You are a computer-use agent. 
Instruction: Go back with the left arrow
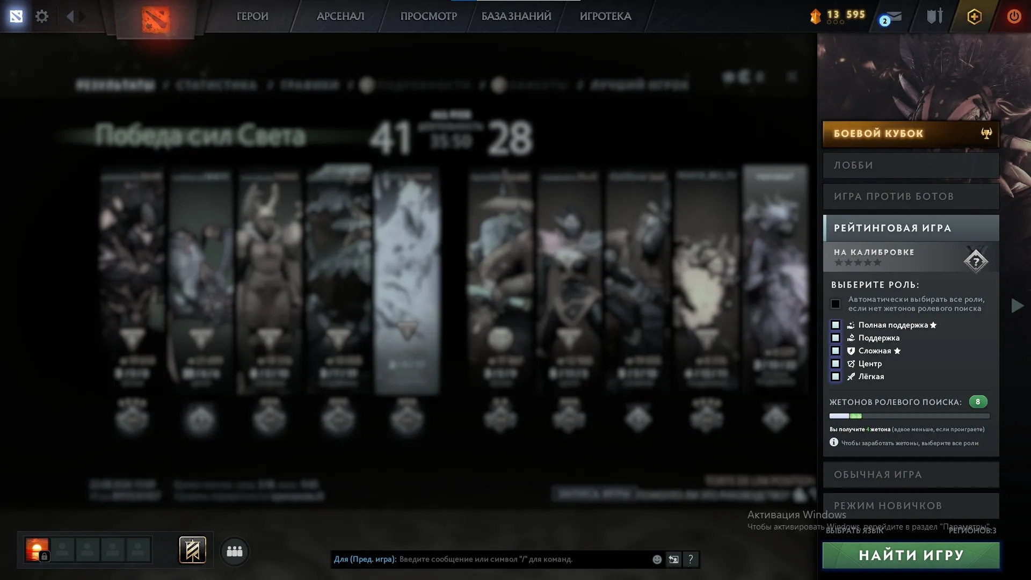click(x=70, y=16)
